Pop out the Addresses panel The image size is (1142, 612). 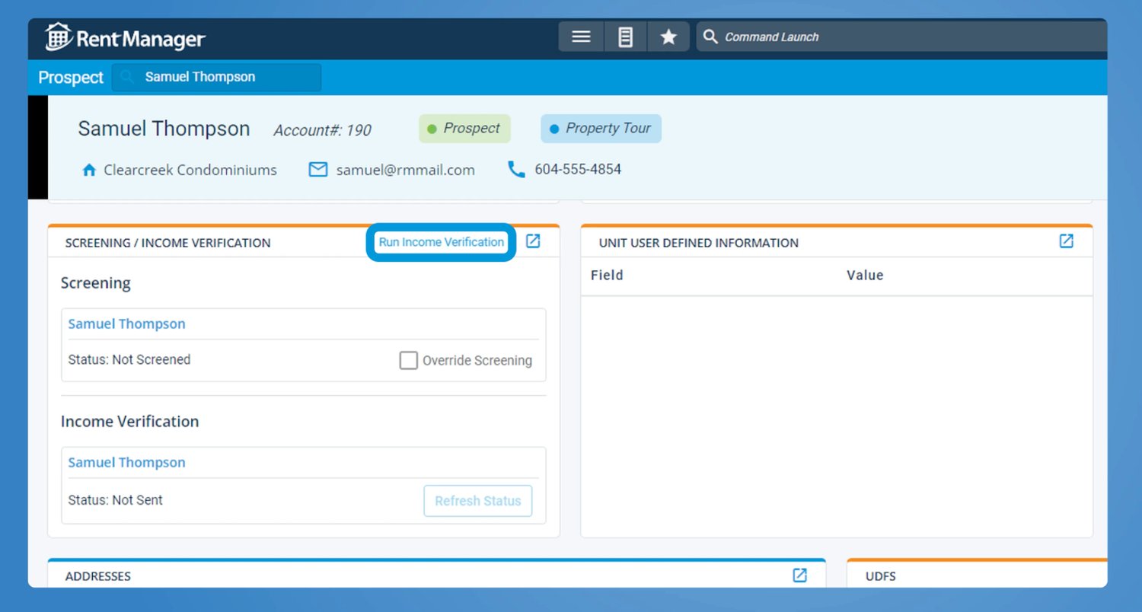click(799, 575)
